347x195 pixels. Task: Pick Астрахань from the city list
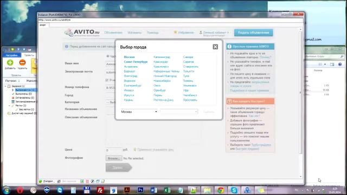(131, 67)
